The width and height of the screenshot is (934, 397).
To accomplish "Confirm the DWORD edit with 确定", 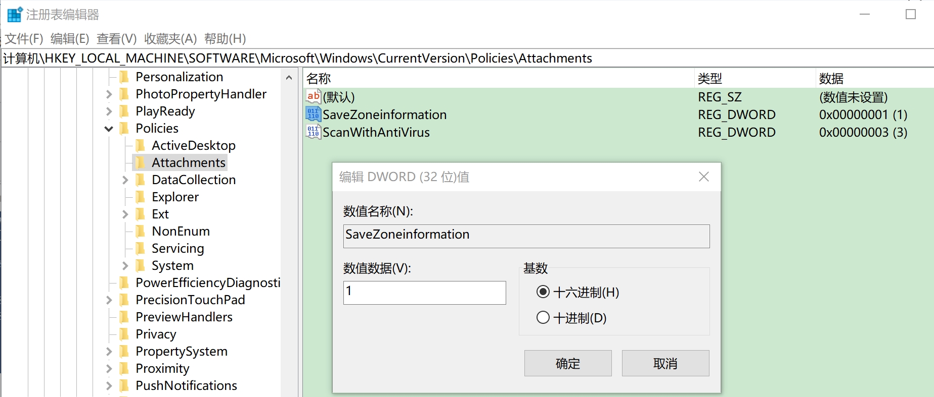I will click(568, 363).
